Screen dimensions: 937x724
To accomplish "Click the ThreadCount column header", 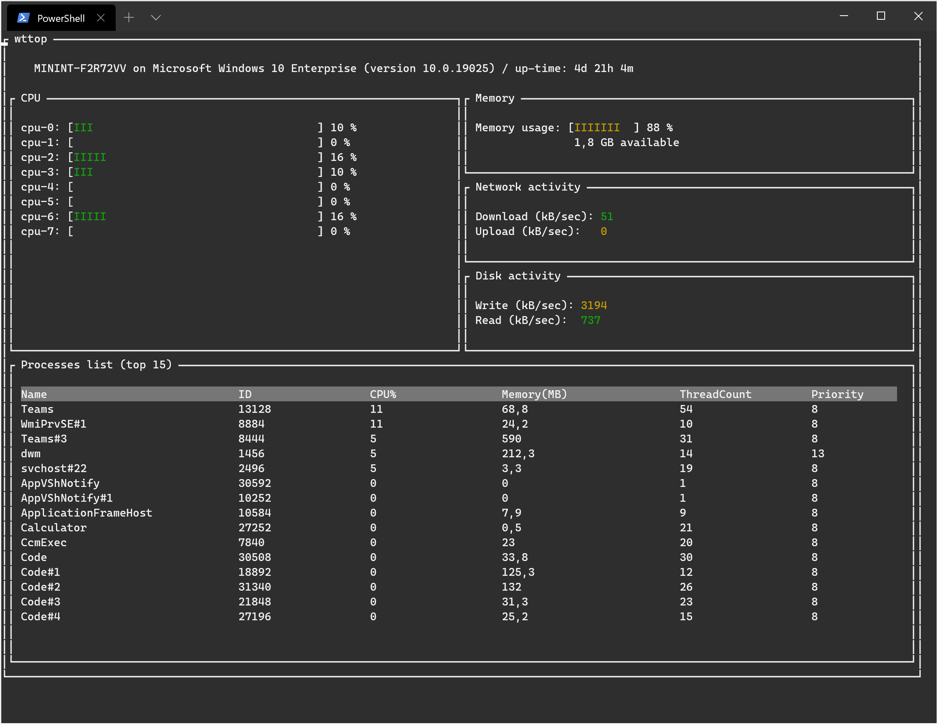I will pyautogui.click(x=716, y=394).
